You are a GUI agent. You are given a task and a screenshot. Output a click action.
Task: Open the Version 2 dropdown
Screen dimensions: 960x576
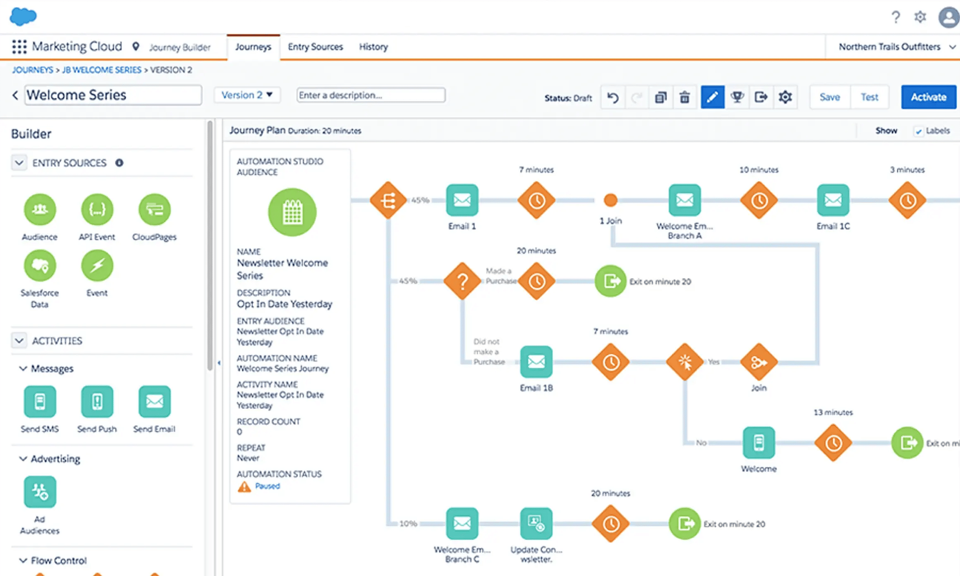(247, 95)
